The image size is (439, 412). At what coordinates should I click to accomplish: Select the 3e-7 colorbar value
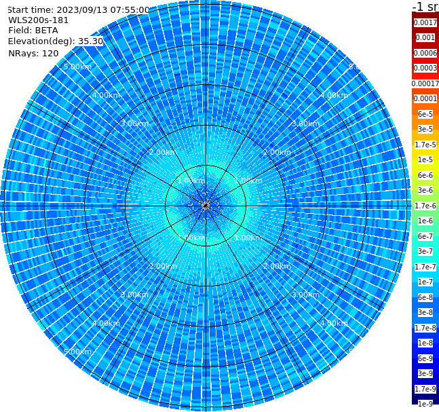(425, 251)
